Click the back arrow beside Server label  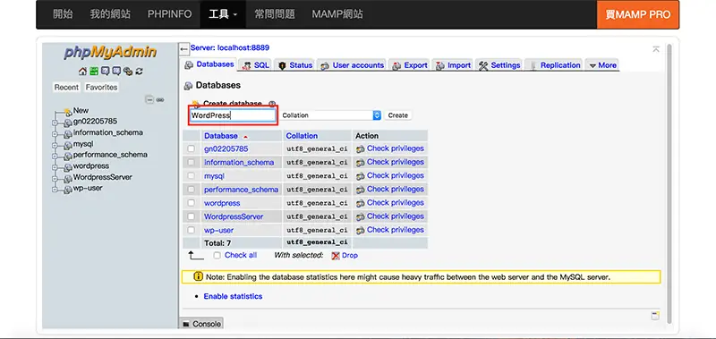point(184,48)
